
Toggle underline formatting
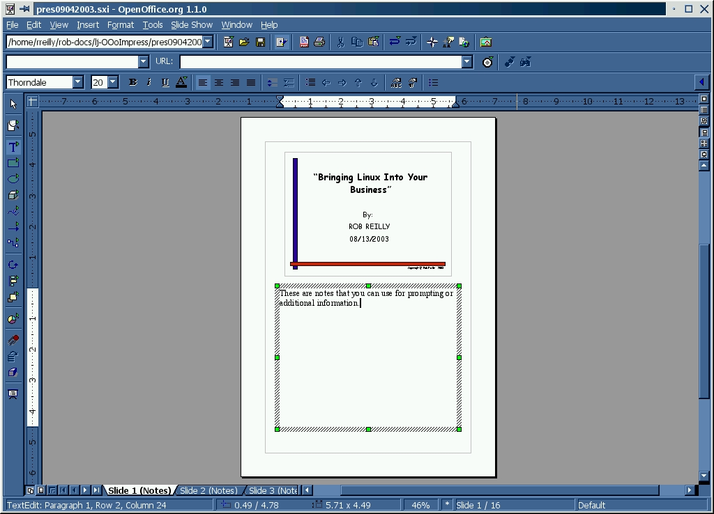coord(165,82)
